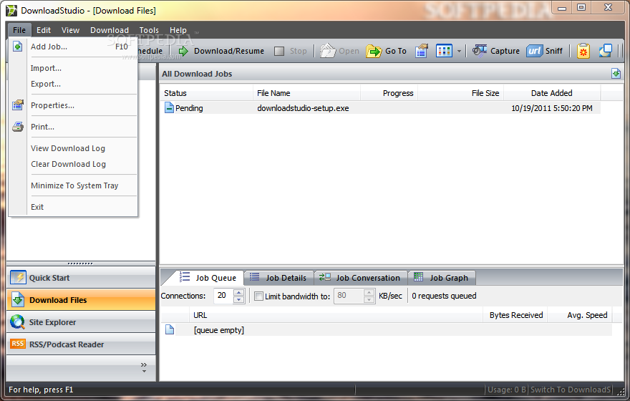630x401 pixels.
Task: Click the bandwidth KB/sec field showing 80
Action: (x=349, y=296)
